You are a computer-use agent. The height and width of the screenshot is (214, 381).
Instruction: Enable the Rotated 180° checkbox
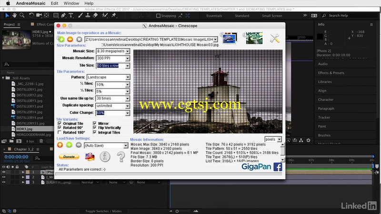tap(60, 132)
